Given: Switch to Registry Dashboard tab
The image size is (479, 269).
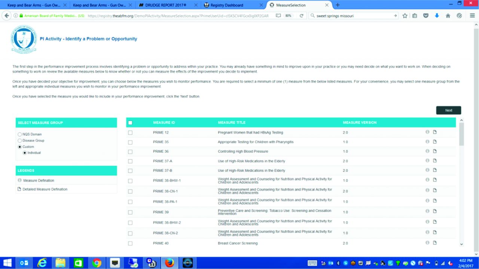Looking at the screenshot, I should point(232,5).
